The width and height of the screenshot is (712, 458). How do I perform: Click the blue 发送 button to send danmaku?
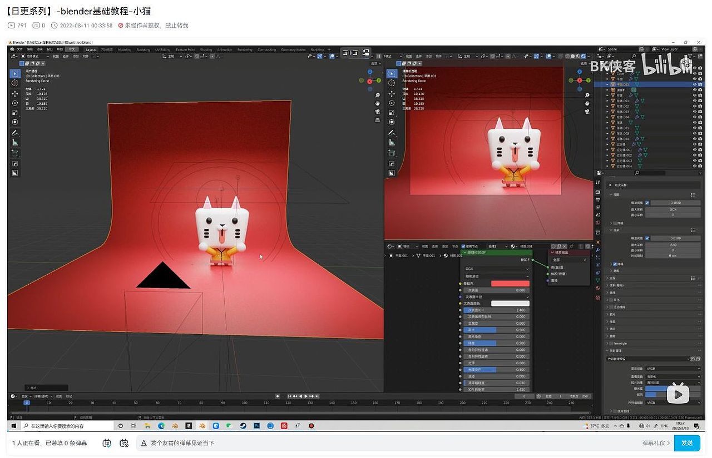687,443
